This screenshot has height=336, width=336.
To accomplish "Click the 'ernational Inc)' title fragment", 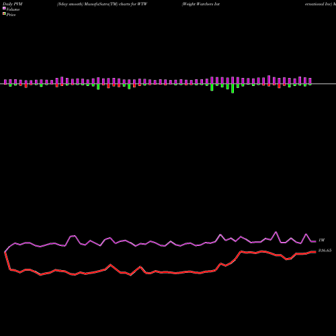I will point(318,4).
